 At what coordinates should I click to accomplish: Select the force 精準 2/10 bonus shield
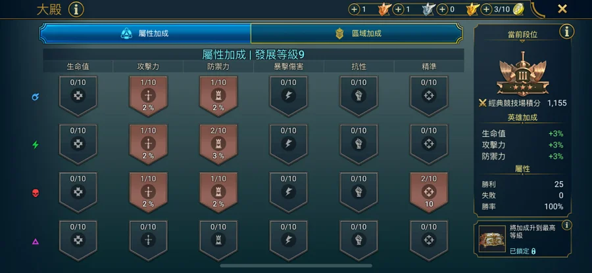tap(428, 192)
